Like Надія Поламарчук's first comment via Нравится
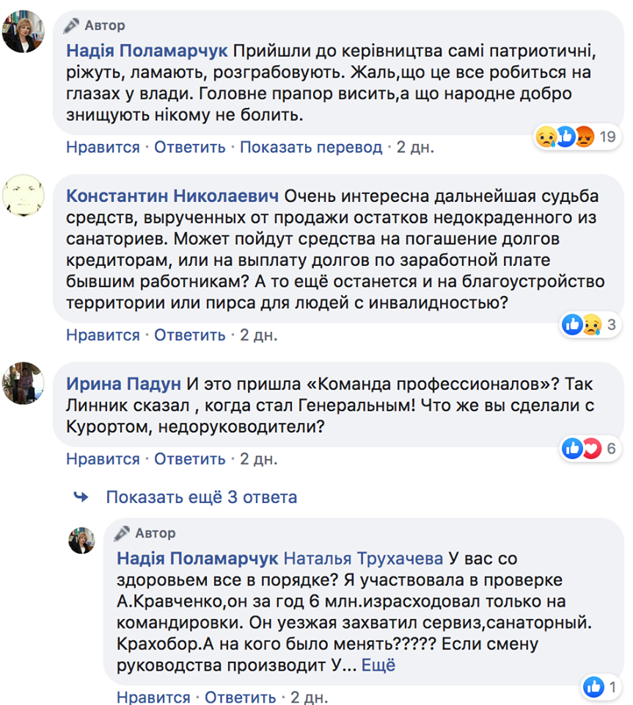 tap(103, 147)
